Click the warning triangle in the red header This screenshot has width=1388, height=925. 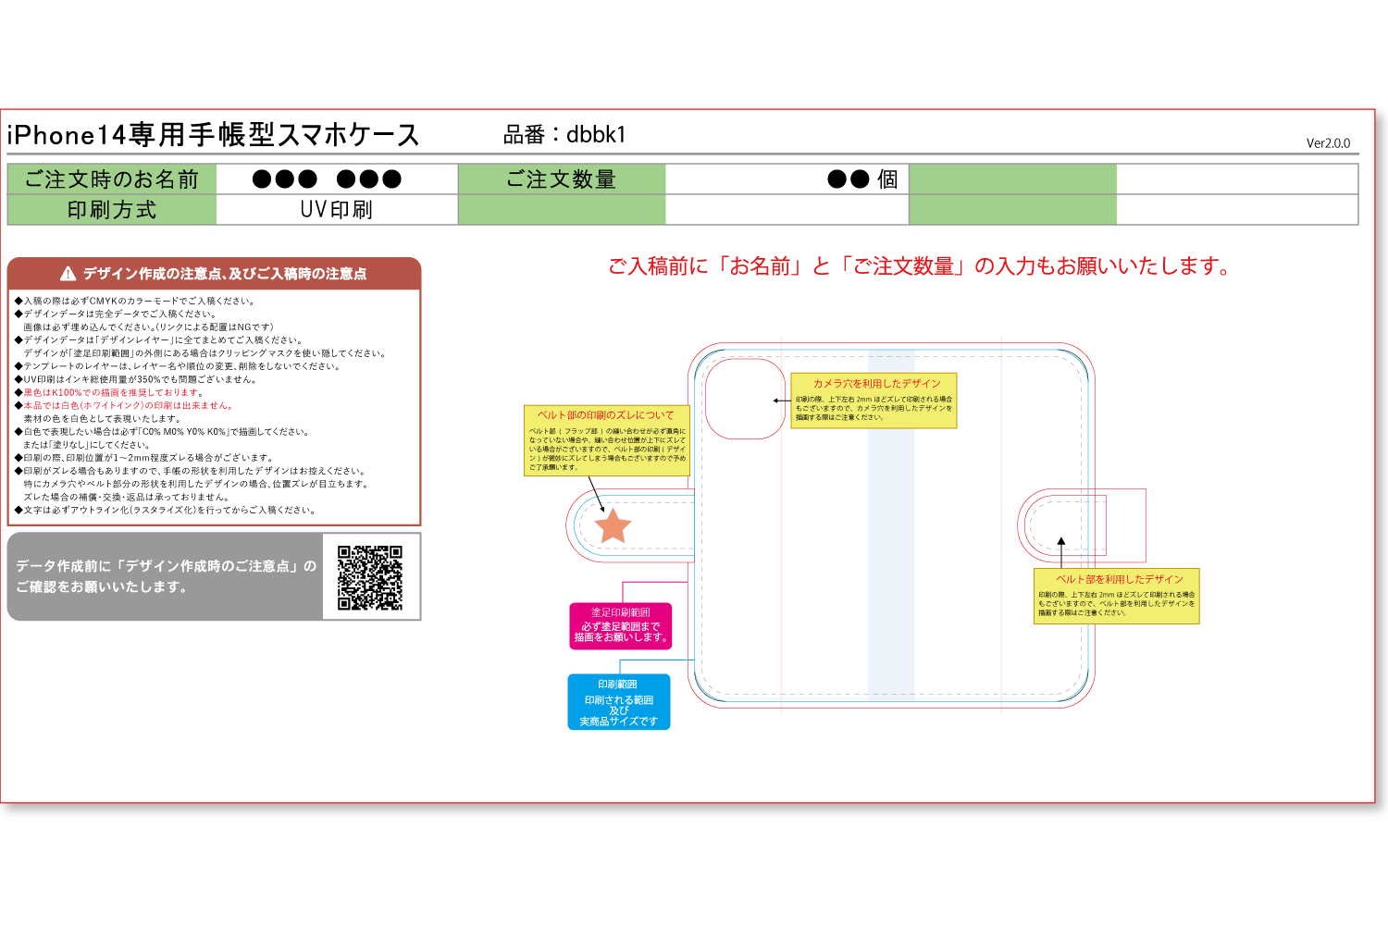[68, 274]
